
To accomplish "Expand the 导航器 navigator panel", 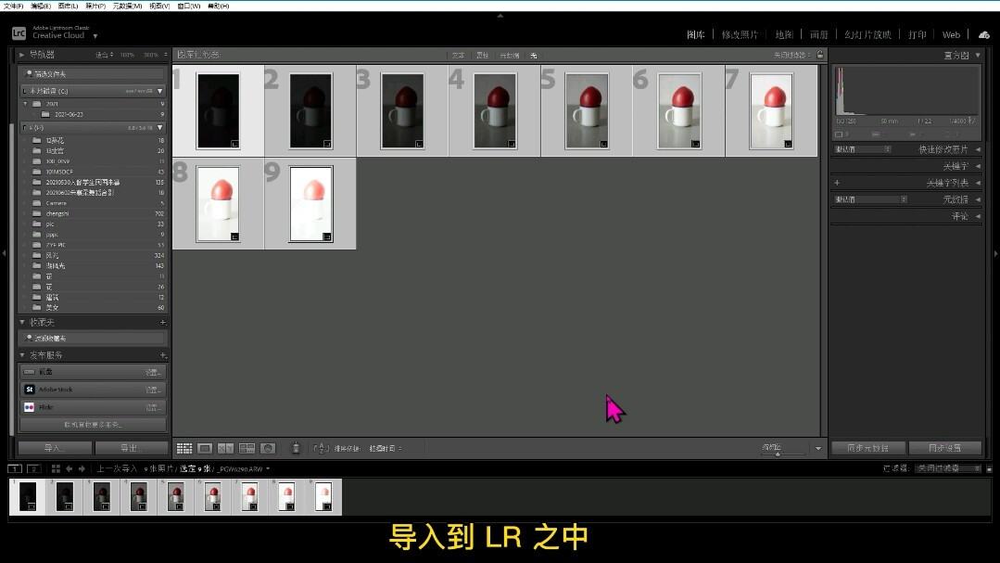I will coord(21,55).
